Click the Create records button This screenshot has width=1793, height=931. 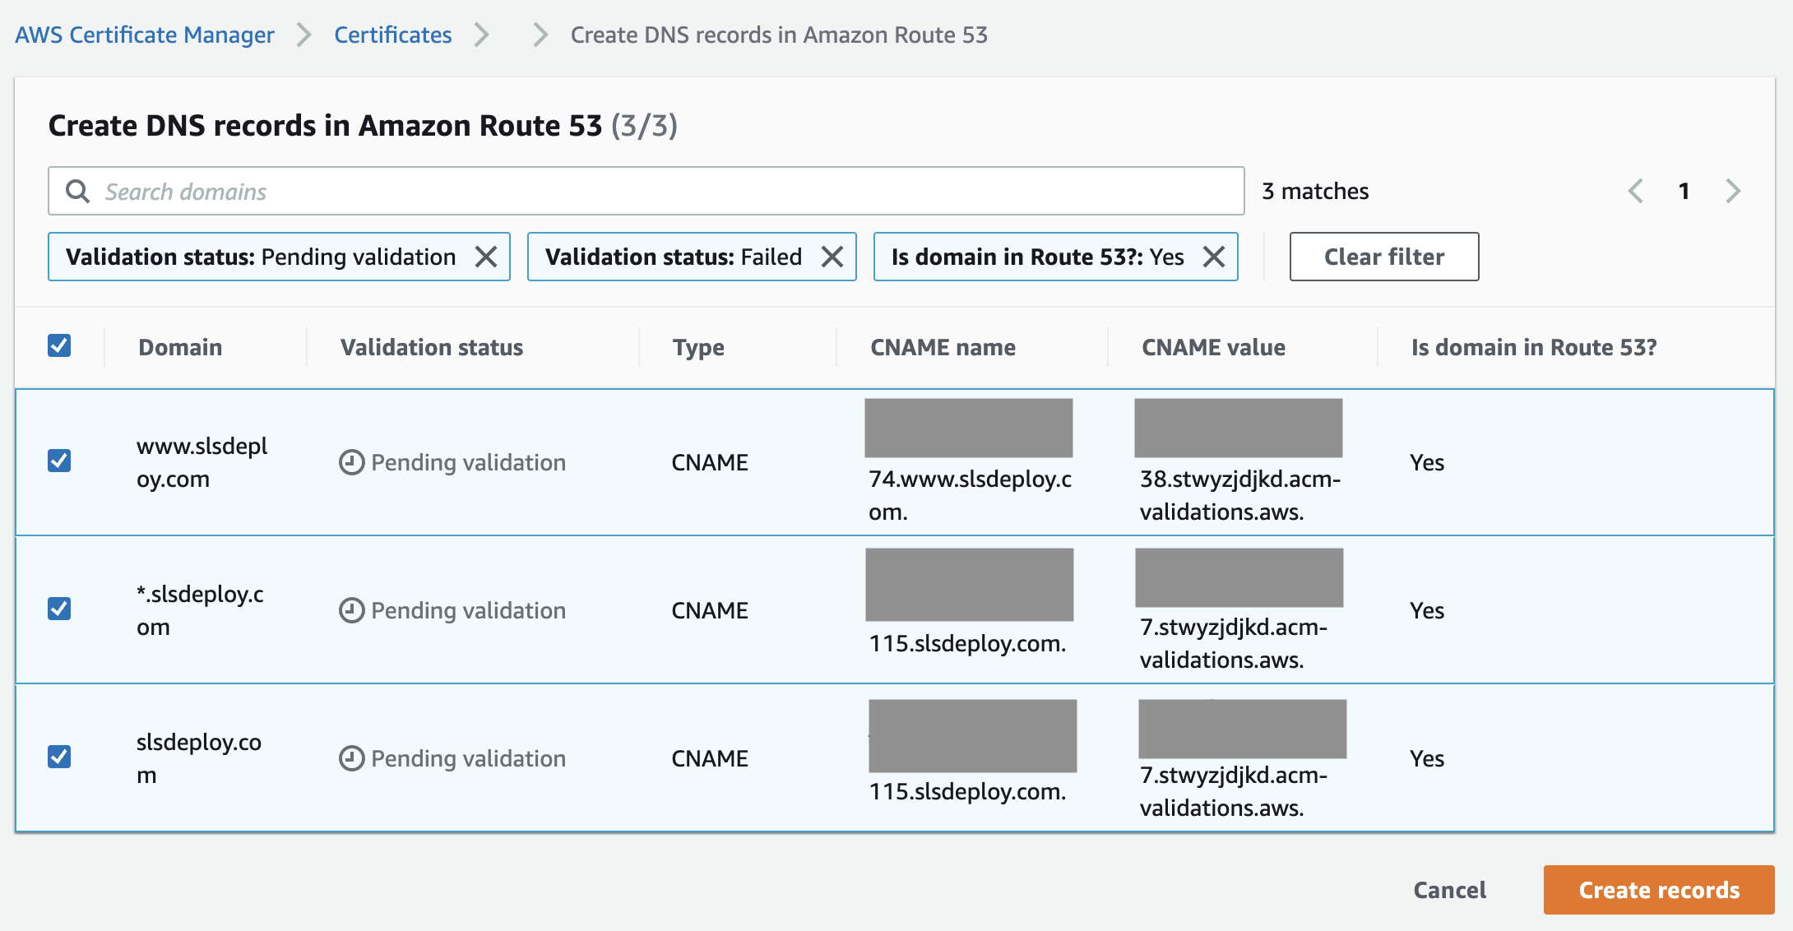click(x=1659, y=890)
